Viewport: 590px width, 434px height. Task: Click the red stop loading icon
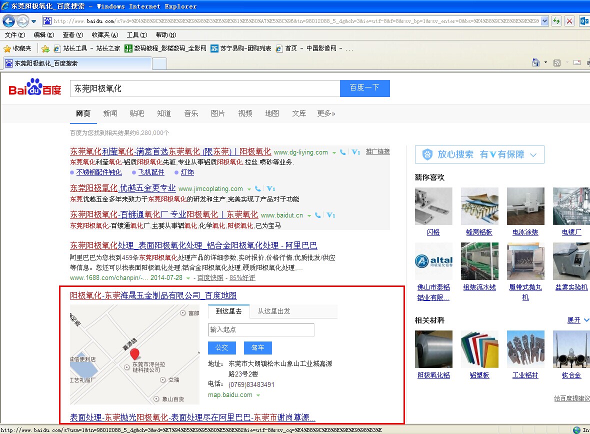coord(569,21)
